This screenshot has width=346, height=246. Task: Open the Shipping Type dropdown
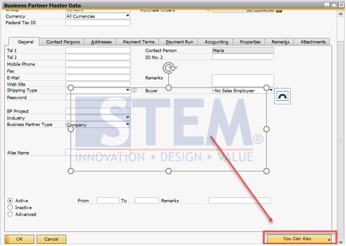(128, 90)
